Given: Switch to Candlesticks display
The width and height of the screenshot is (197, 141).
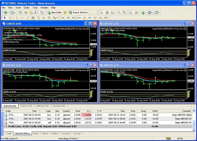Looking at the screenshot, I should pyautogui.click(x=107, y=12).
